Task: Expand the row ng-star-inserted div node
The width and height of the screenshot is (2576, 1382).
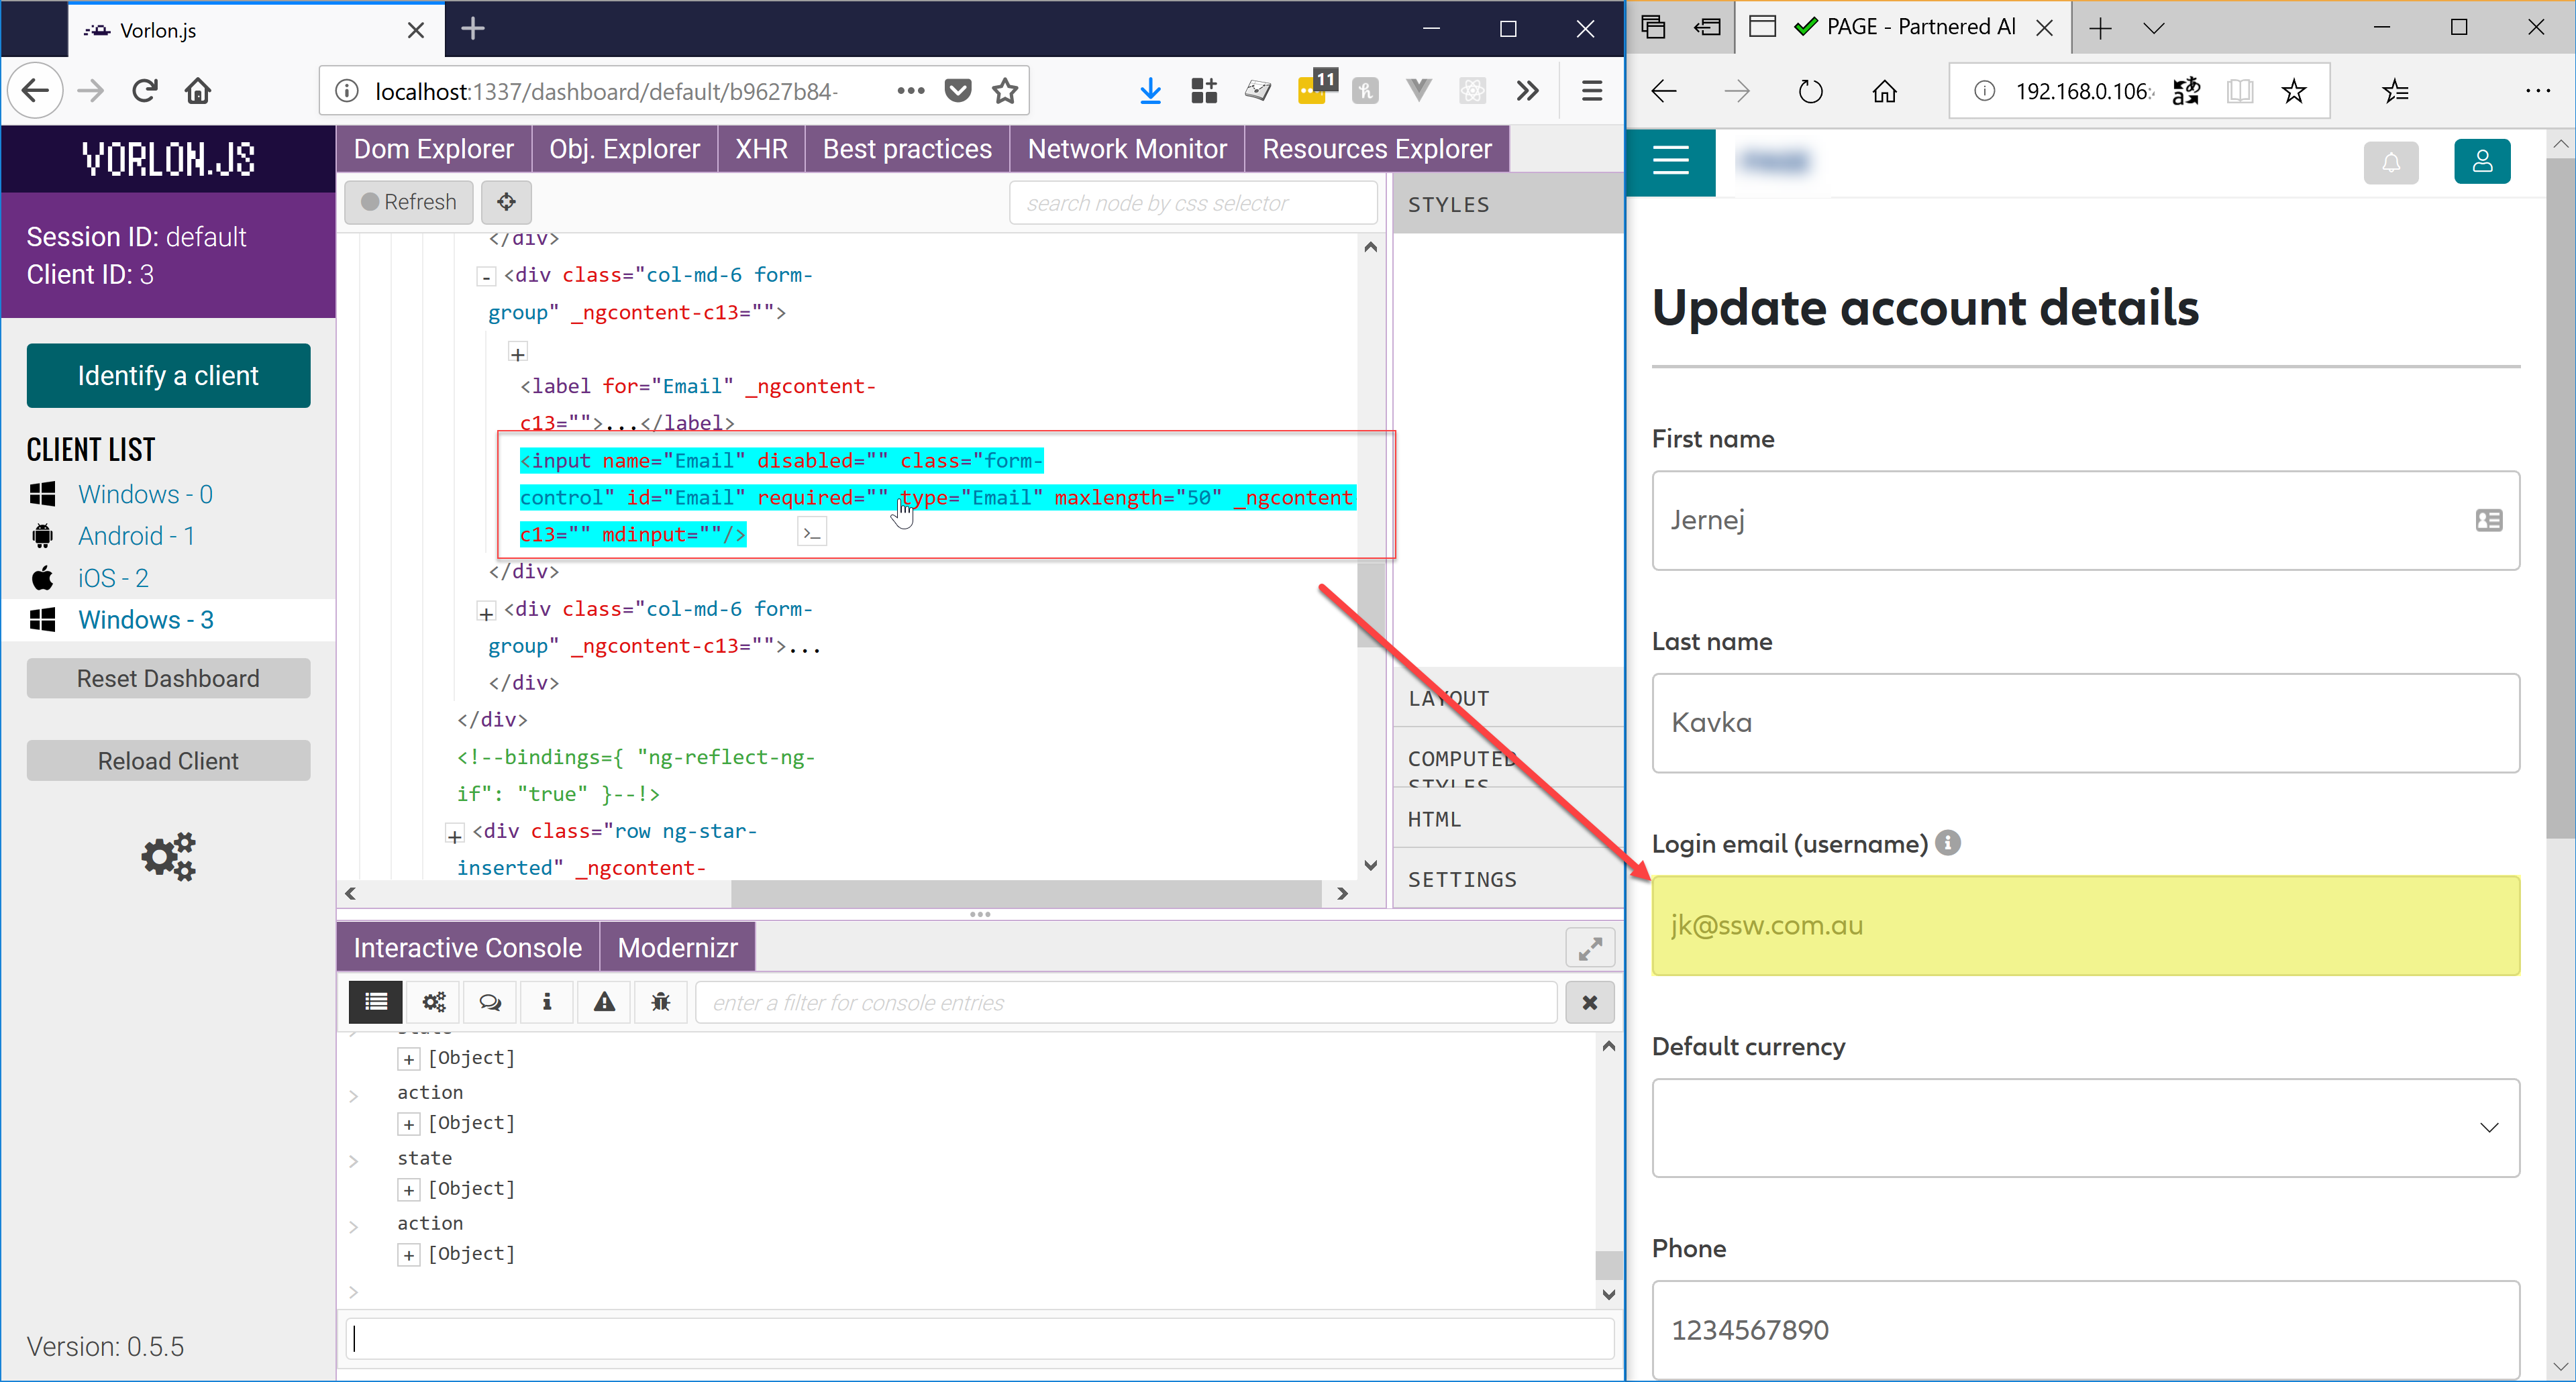Action: (452, 832)
